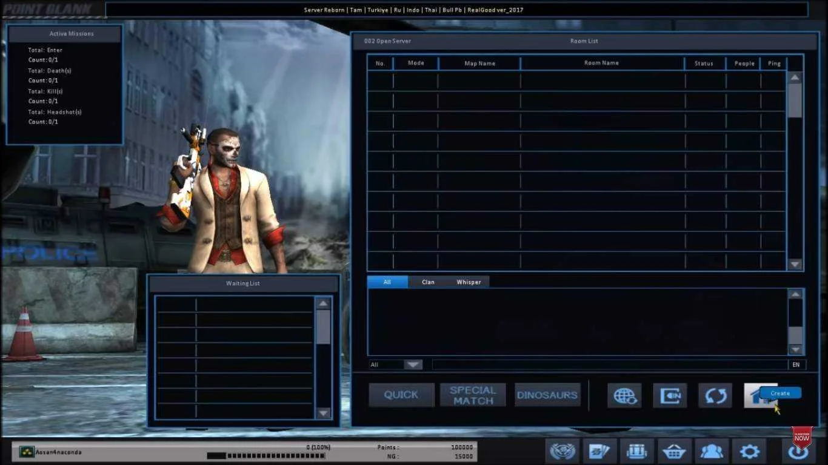This screenshot has height=465, width=828.
Task: Switch to the Clan chat tab
Action: [428, 282]
